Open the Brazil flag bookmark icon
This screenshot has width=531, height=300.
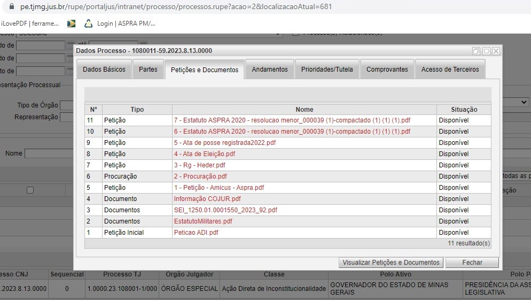click(71, 24)
